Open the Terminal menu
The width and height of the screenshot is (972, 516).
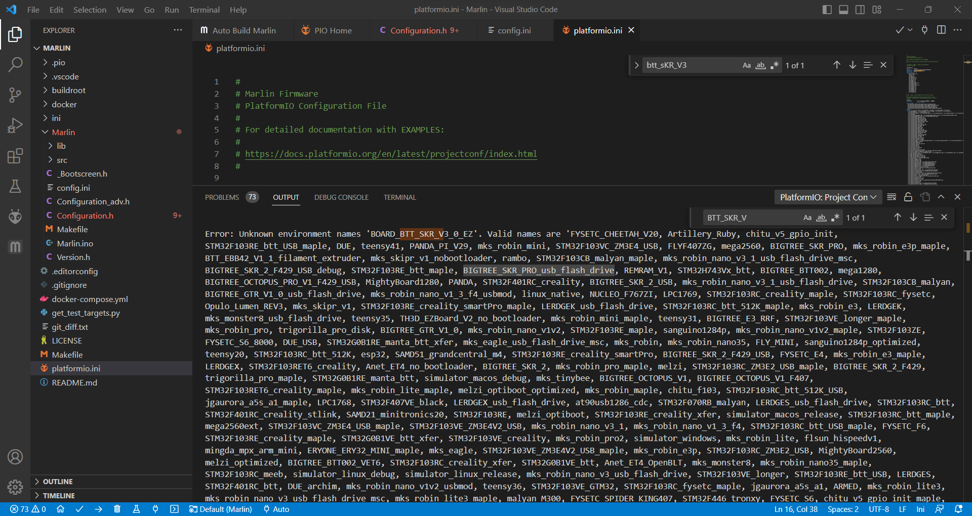coord(204,10)
